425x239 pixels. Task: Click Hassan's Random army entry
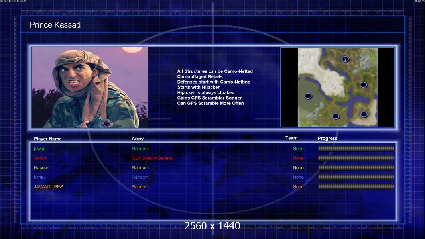(140, 168)
